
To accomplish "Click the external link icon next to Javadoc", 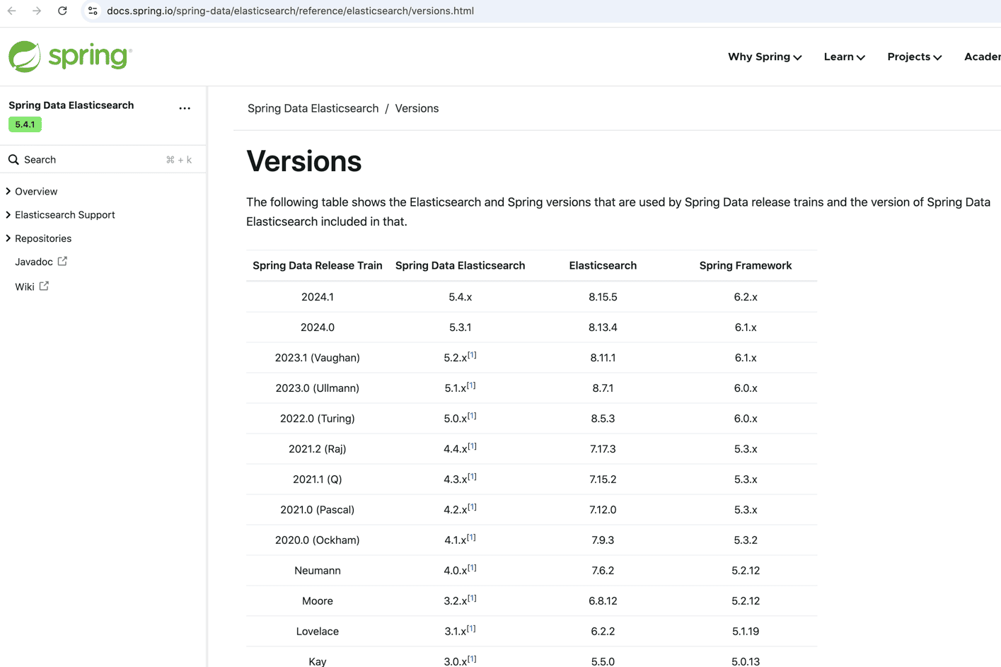I will [62, 261].
